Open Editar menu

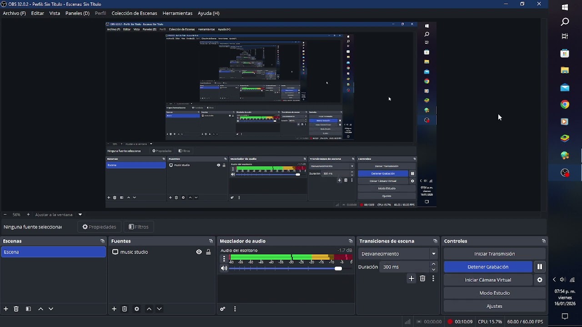(37, 13)
